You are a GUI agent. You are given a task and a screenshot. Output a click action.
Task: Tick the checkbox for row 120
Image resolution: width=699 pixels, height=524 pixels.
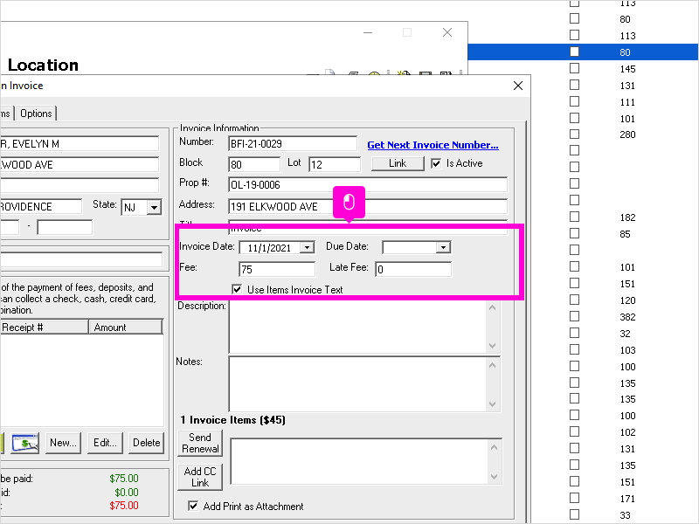point(575,300)
